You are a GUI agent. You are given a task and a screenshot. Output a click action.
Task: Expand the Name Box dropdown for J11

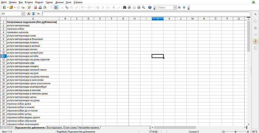23,14
